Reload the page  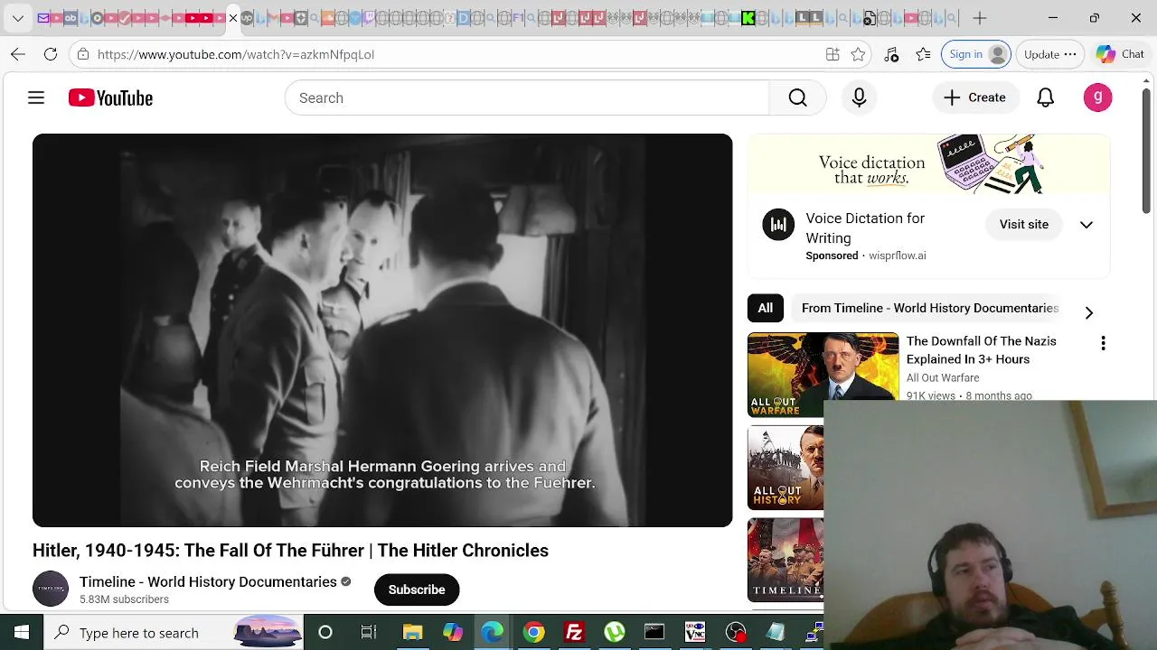[x=51, y=54]
